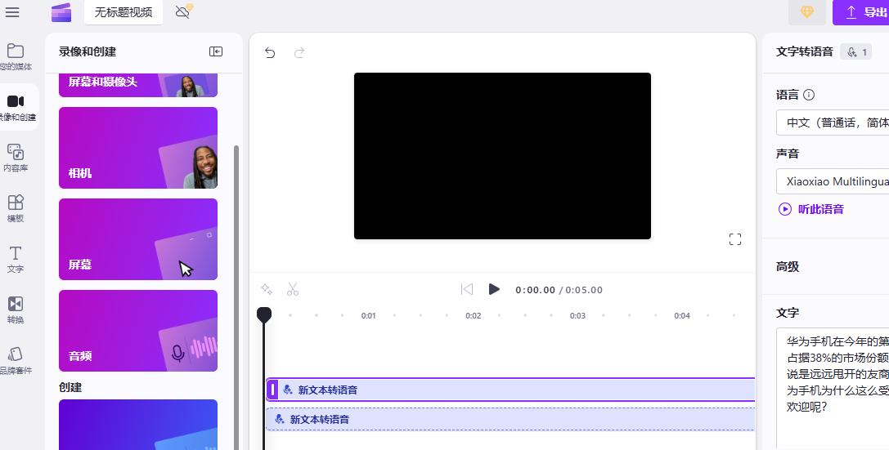
Task: Click the total duration 0:05.00 text
Action: click(584, 290)
